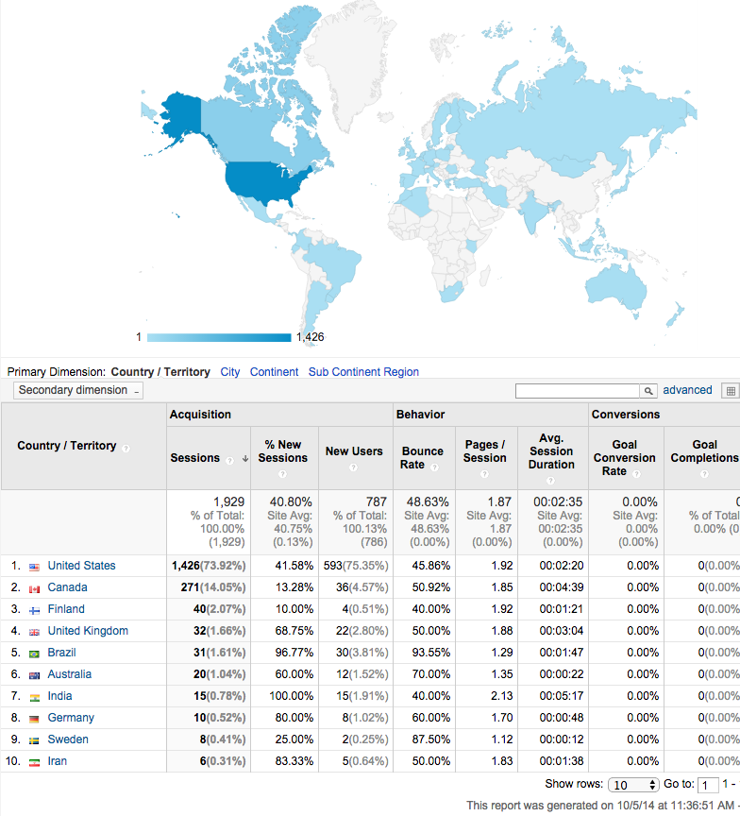Click the Australia flag icon
This screenshot has height=816, width=740.
click(34, 676)
